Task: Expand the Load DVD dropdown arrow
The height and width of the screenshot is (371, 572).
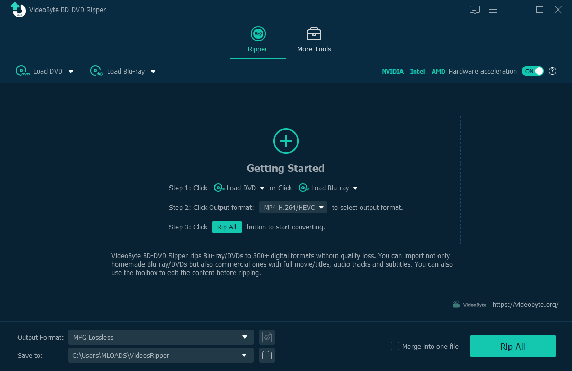Action: 71,72
